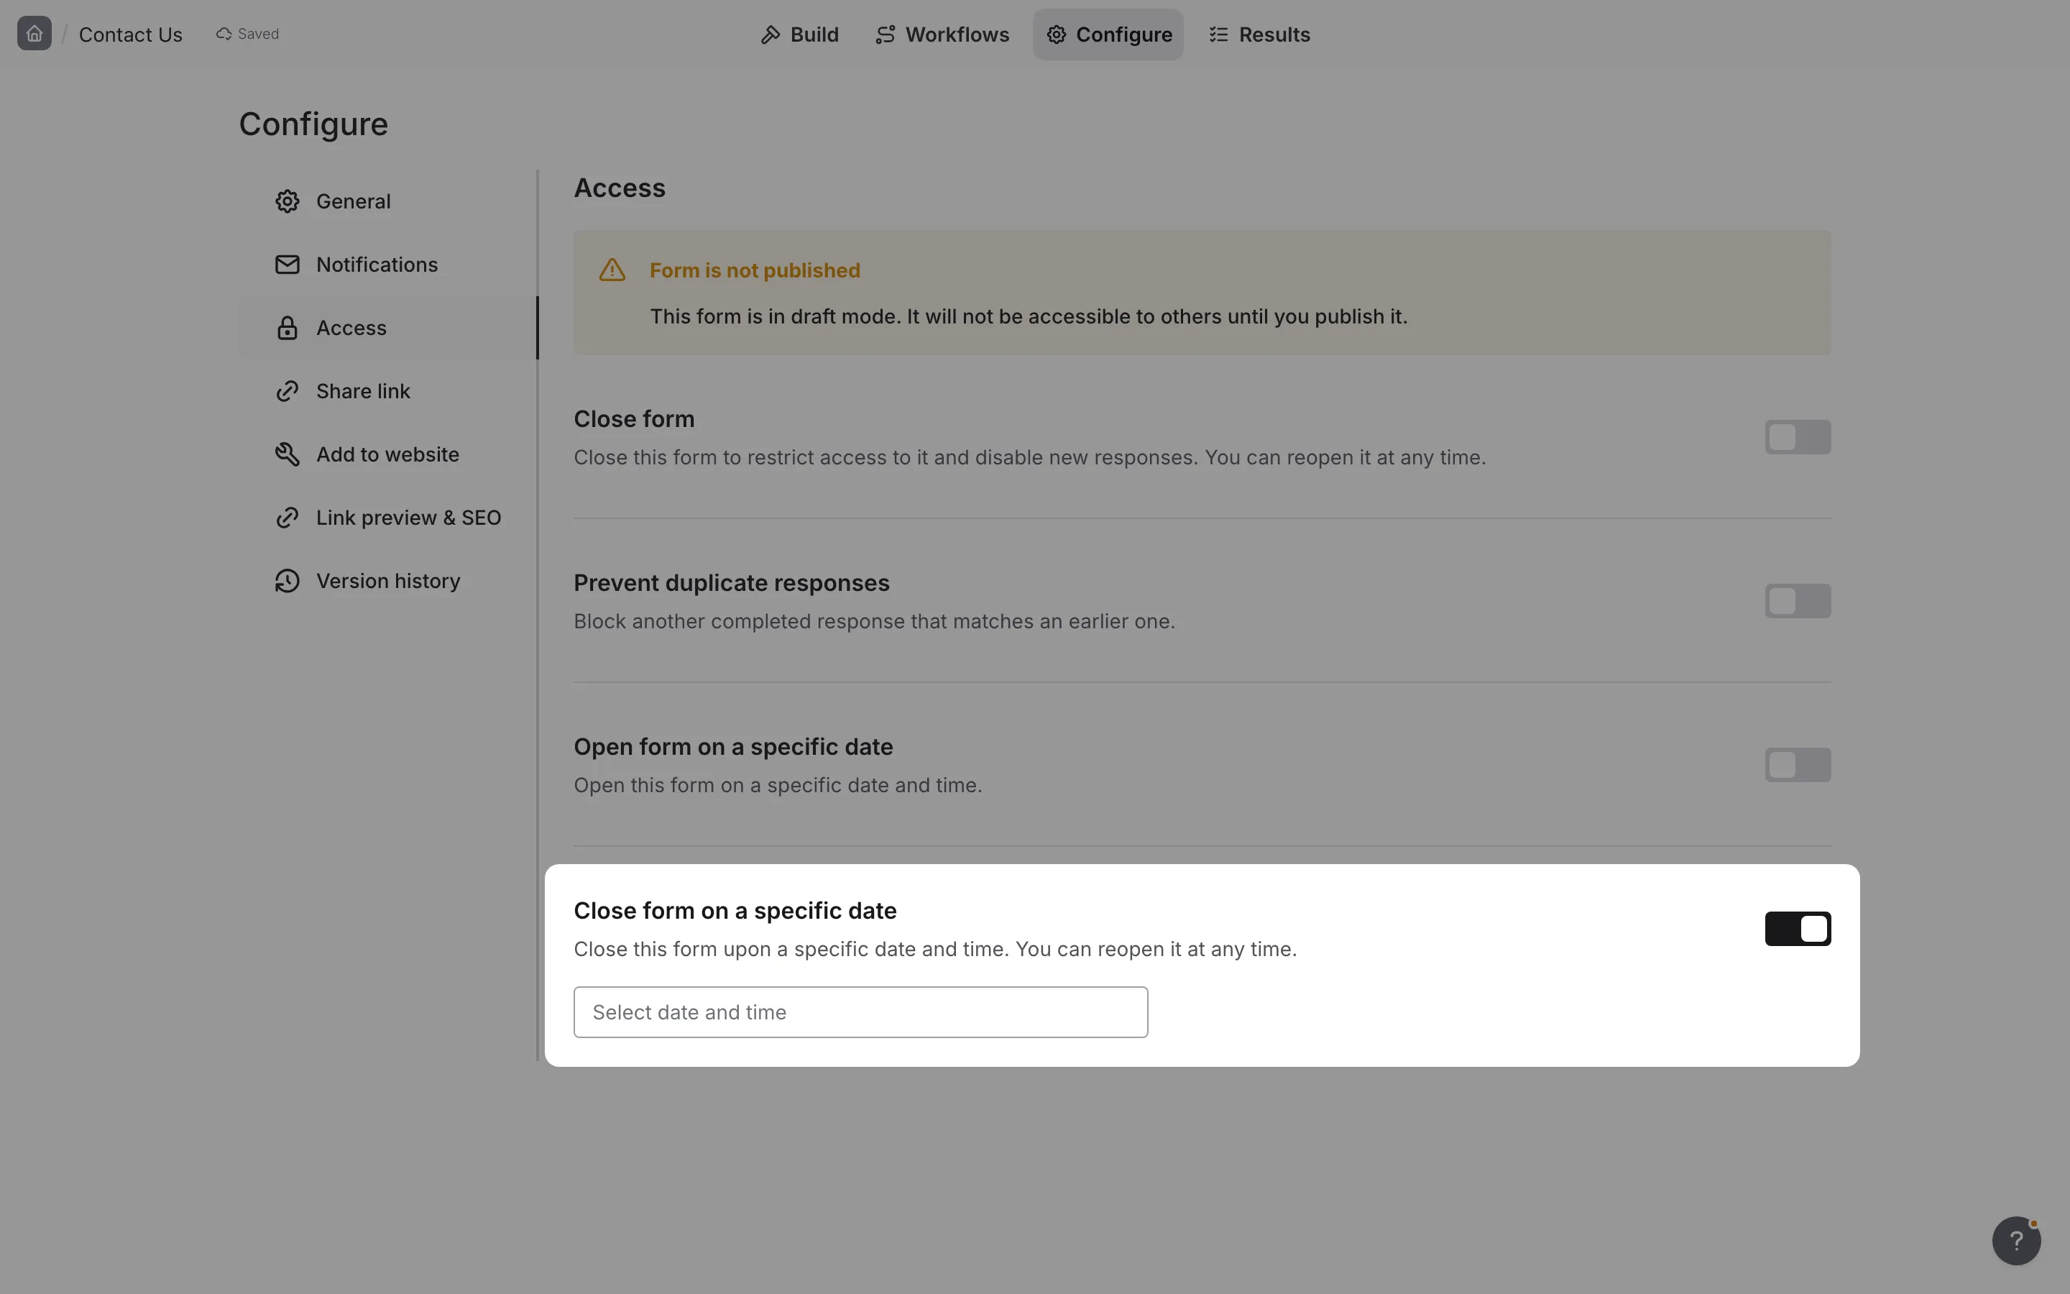
Task: Click the Notifications envelope icon
Action: [x=287, y=265]
